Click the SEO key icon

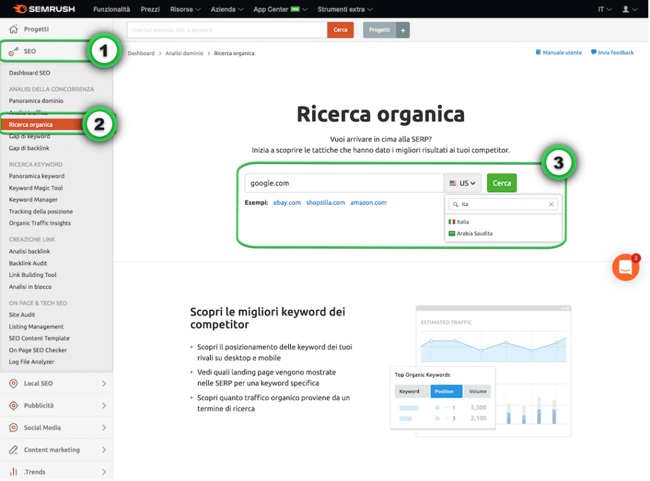click(14, 51)
